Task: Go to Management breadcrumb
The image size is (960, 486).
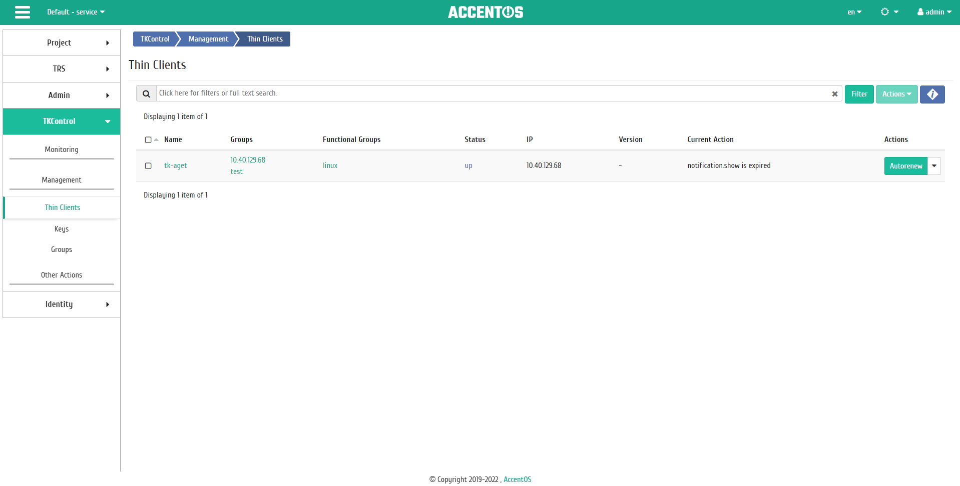Action: click(208, 39)
